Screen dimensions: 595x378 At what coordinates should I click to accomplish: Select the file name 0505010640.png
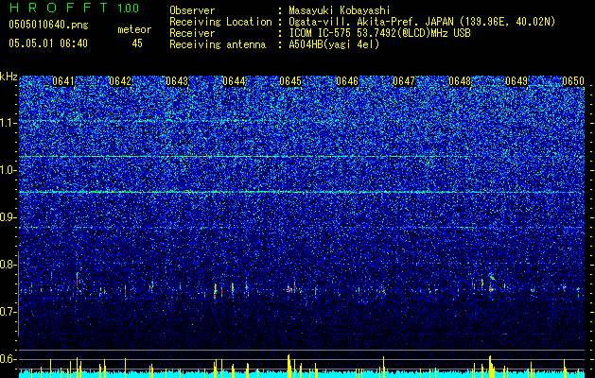coord(48,26)
